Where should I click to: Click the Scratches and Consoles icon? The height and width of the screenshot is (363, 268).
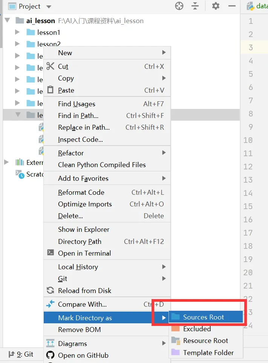tap(20, 174)
